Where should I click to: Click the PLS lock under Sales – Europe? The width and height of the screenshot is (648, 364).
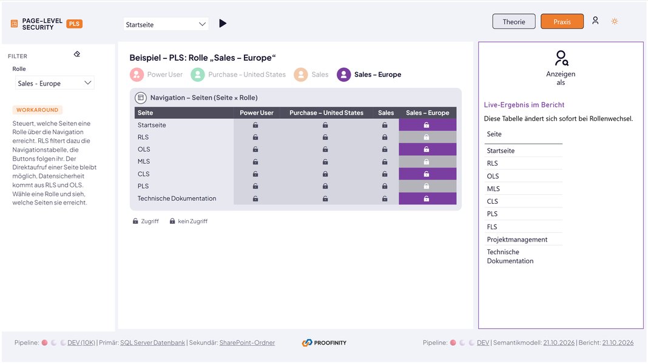(x=427, y=186)
